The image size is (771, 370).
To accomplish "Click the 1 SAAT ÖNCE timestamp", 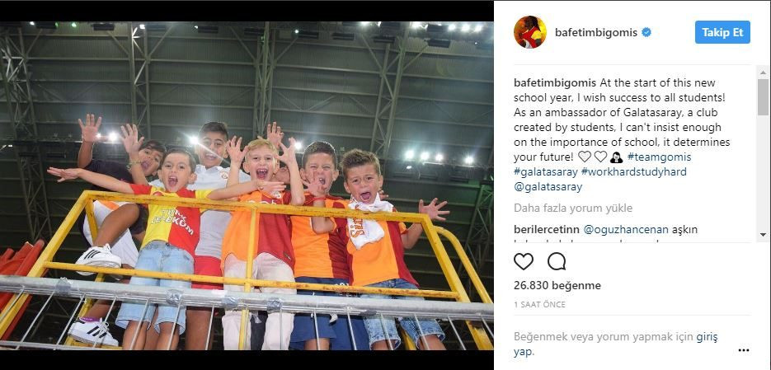I will (539, 305).
